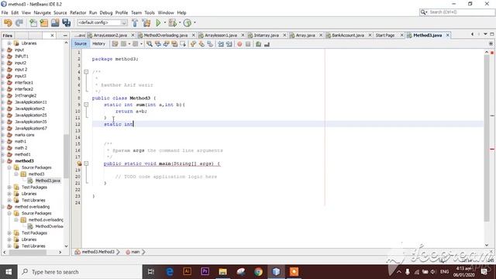Open Google Chrome from taskbar

coord(258,272)
